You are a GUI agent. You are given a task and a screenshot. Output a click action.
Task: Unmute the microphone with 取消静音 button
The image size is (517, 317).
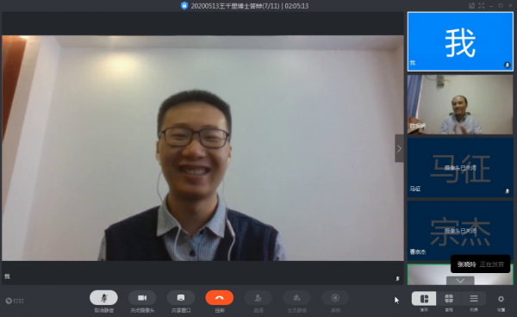104,298
